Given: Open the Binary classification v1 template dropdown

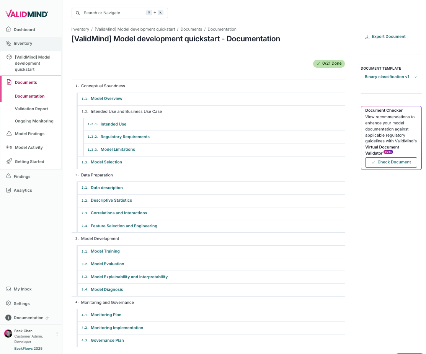Looking at the screenshot, I should (x=390, y=77).
